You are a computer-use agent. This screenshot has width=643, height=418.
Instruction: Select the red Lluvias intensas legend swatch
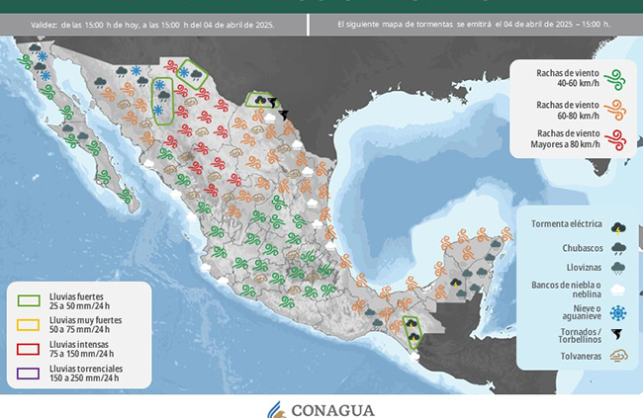click(x=30, y=349)
